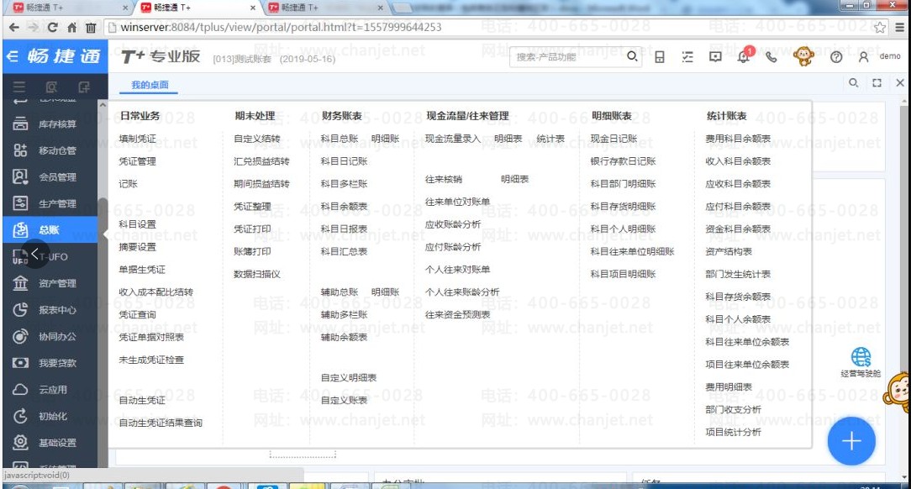The image size is (911, 489).
Task: Click the sidebar hamburger menu icon
Action: pos(19,87)
